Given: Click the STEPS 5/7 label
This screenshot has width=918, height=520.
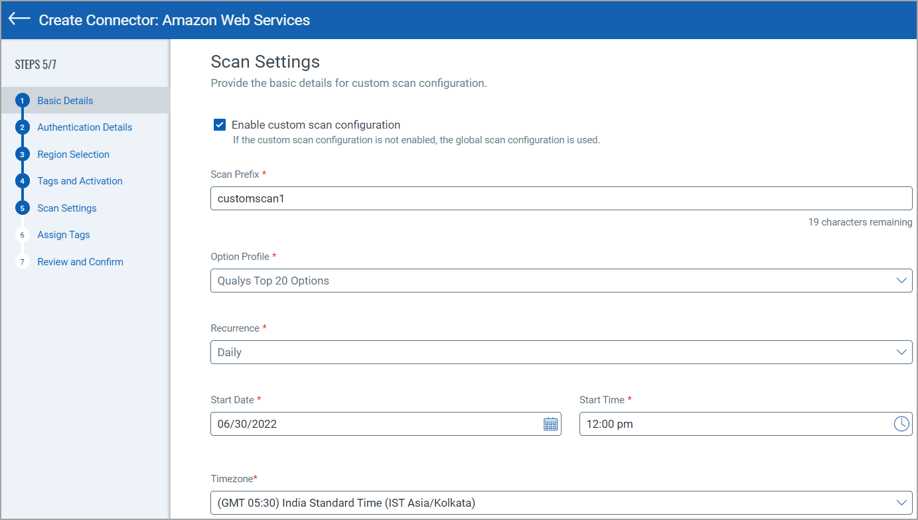Looking at the screenshot, I should pyautogui.click(x=36, y=64).
